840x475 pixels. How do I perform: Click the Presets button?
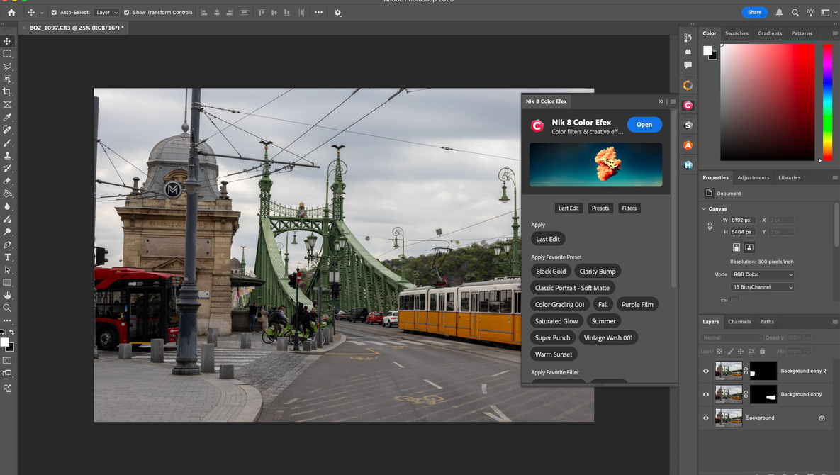[x=600, y=208]
